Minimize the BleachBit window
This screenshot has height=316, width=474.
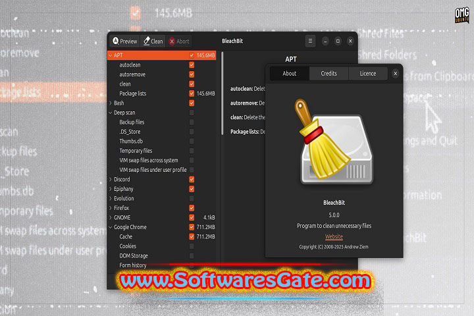pos(325,41)
